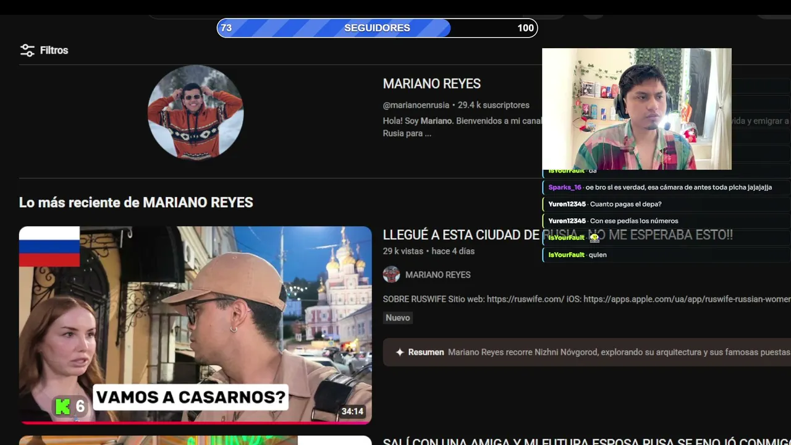Select the chat message 'Cuanto pagas el depa?'

(x=666, y=204)
